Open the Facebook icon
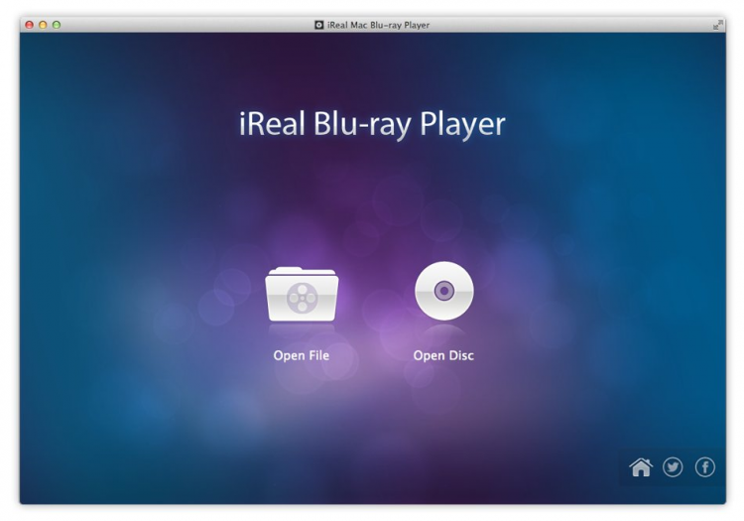This screenshot has width=744, height=521. [705, 467]
